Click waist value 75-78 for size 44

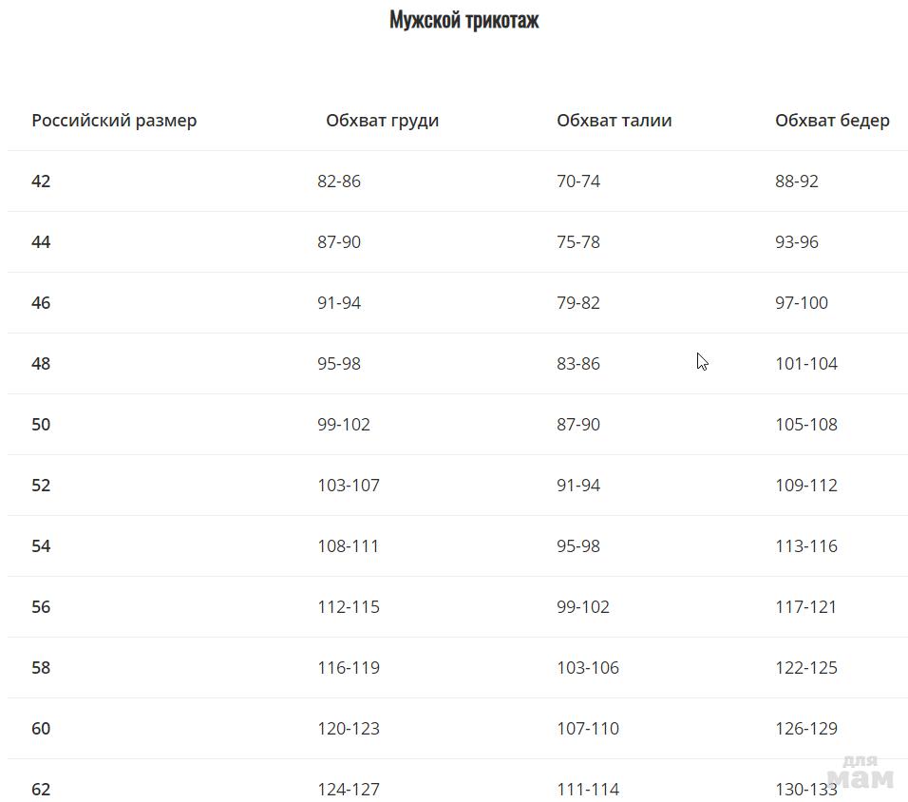point(578,242)
